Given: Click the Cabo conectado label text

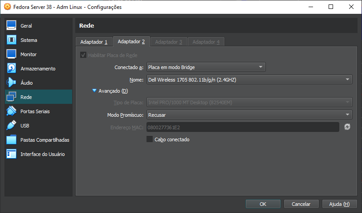Looking at the screenshot, I should [x=172, y=139].
